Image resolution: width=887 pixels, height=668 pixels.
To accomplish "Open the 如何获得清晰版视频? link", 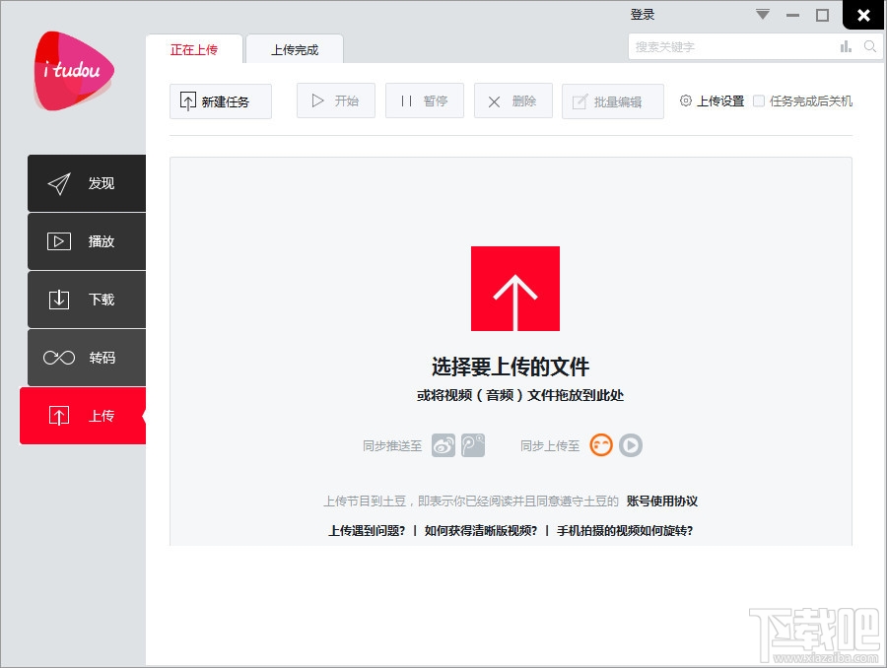I will (480, 530).
